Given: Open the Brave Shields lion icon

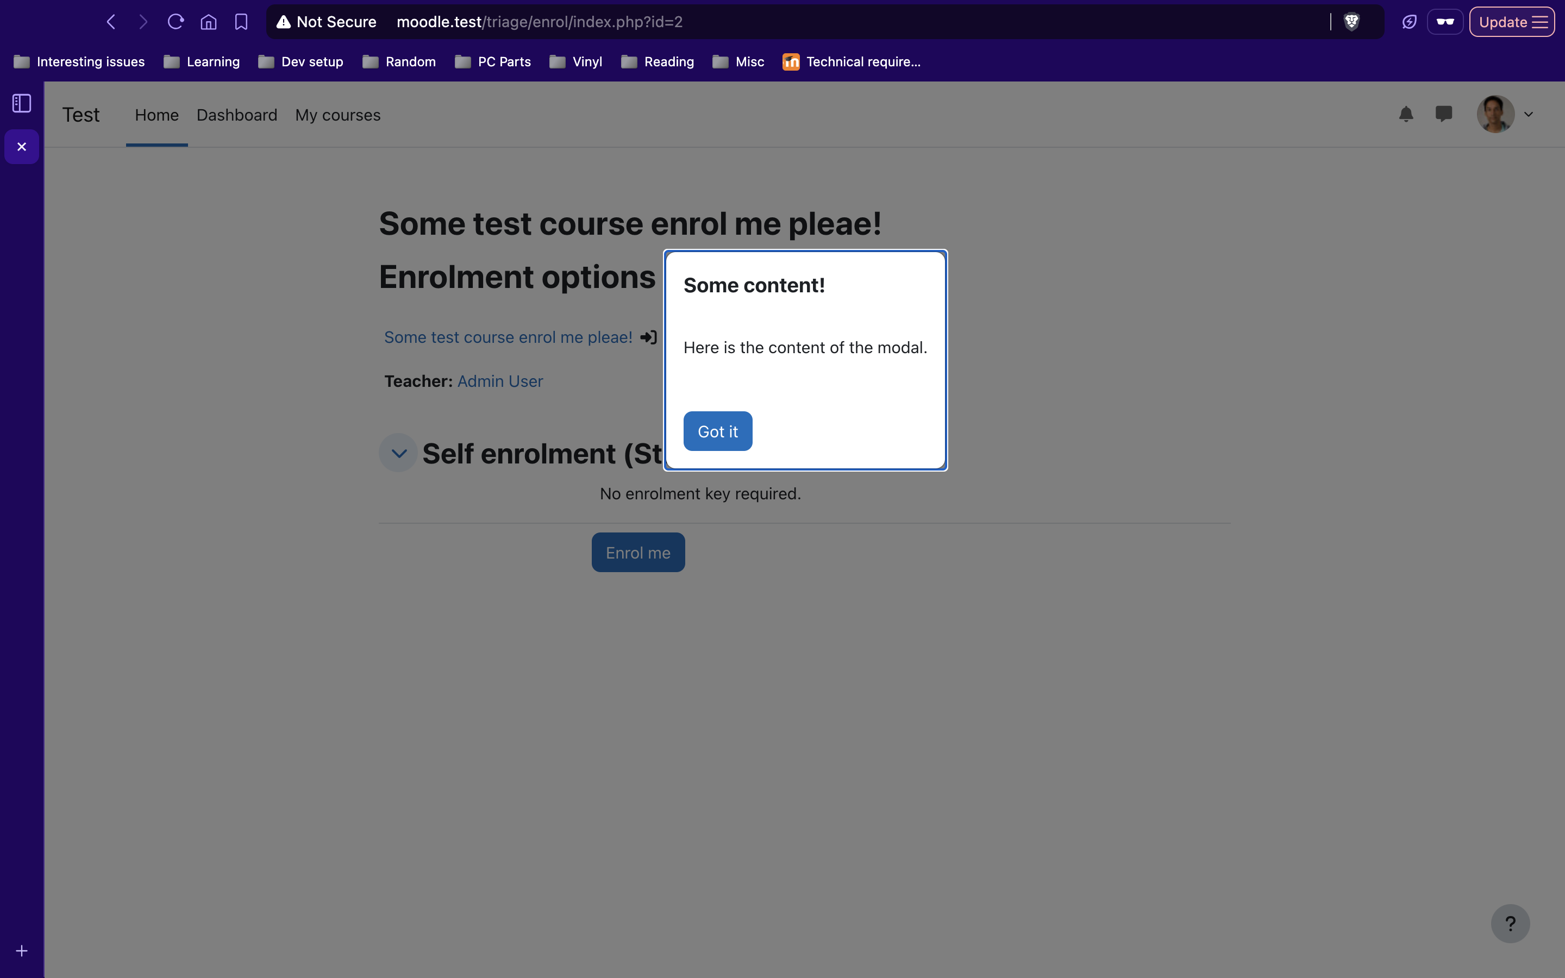Looking at the screenshot, I should click(1351, 22).
